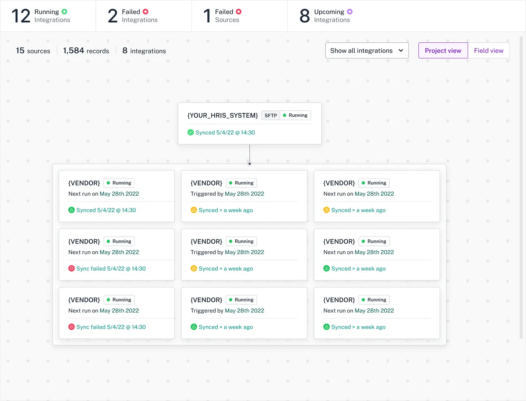The image size is (526, 401).
Task: Click yellow warning icon on top Triggered by vendor
Action: click(x=194, y=210)
